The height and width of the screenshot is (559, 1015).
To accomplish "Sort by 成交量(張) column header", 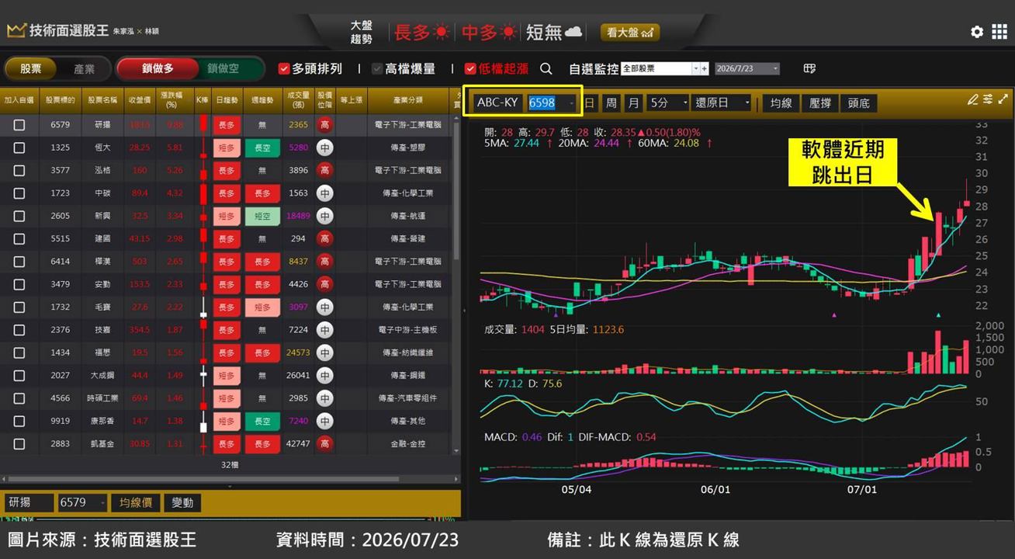I will (298, 100).
